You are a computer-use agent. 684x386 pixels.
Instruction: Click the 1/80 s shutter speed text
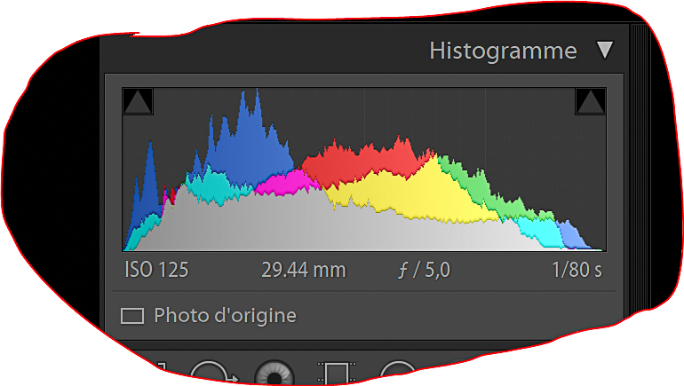[577, 270]
